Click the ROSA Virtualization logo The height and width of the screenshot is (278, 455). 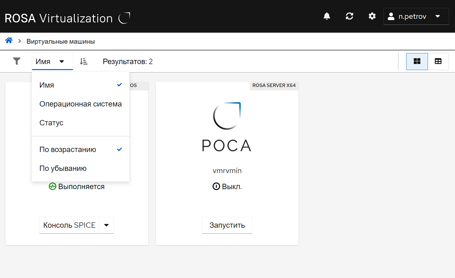coord(67,18)
